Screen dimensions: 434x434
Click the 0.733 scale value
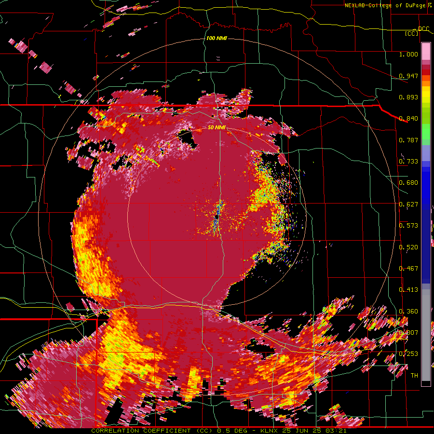click(408, 162)
